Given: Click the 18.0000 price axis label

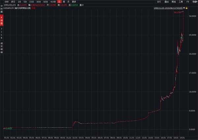Looking at the screenshot, I should coord(192,91).
